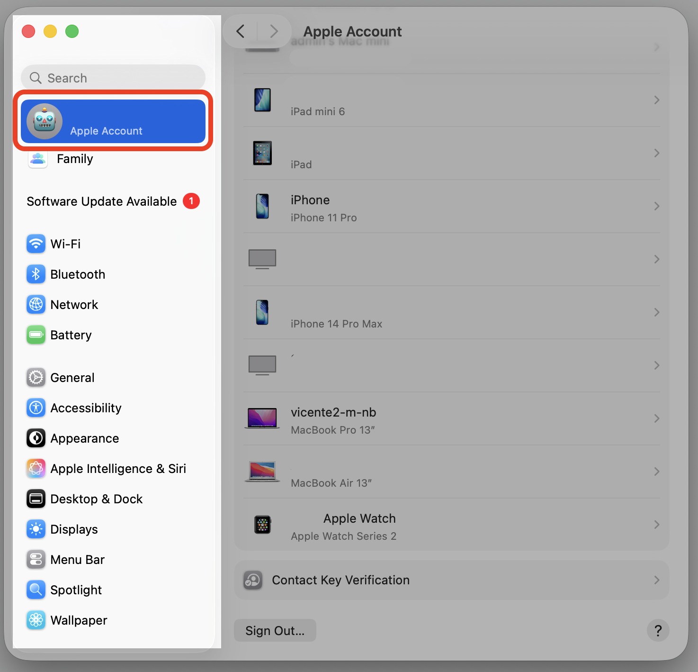The width and height of the screenshot is (698, 672).
Task: Open the Displays sun icon
Action: coord(36,529)
